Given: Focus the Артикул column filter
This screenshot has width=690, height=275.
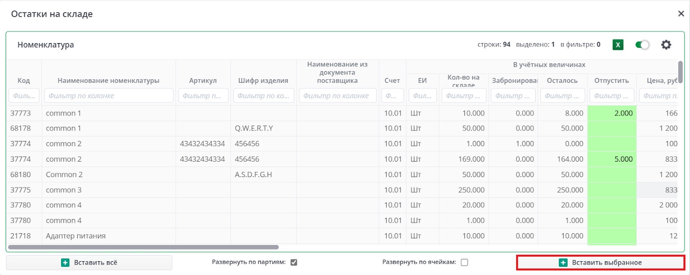Looking at the screenshot, I should [203, 96].
